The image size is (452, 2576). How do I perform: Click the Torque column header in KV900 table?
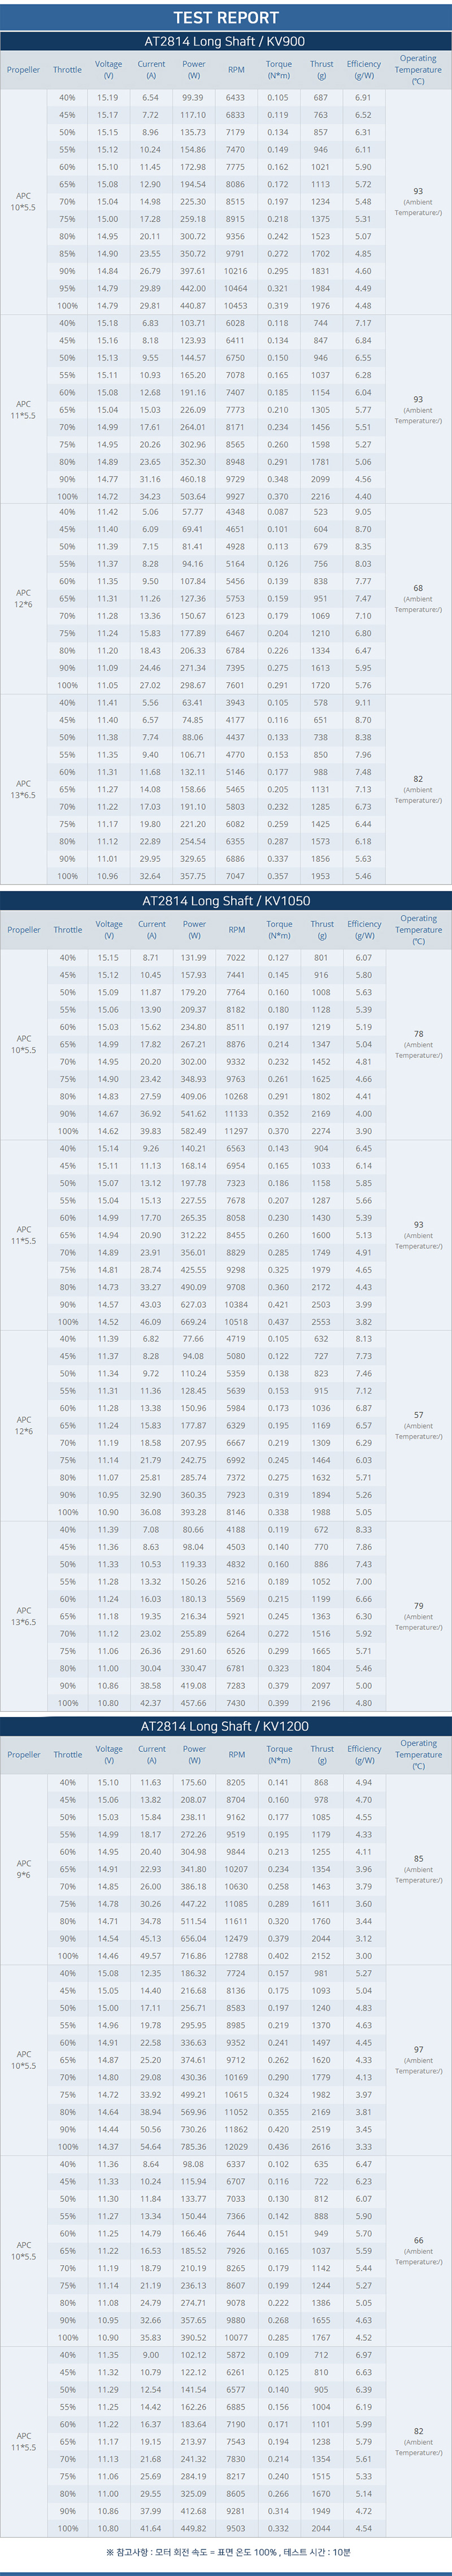279,70
